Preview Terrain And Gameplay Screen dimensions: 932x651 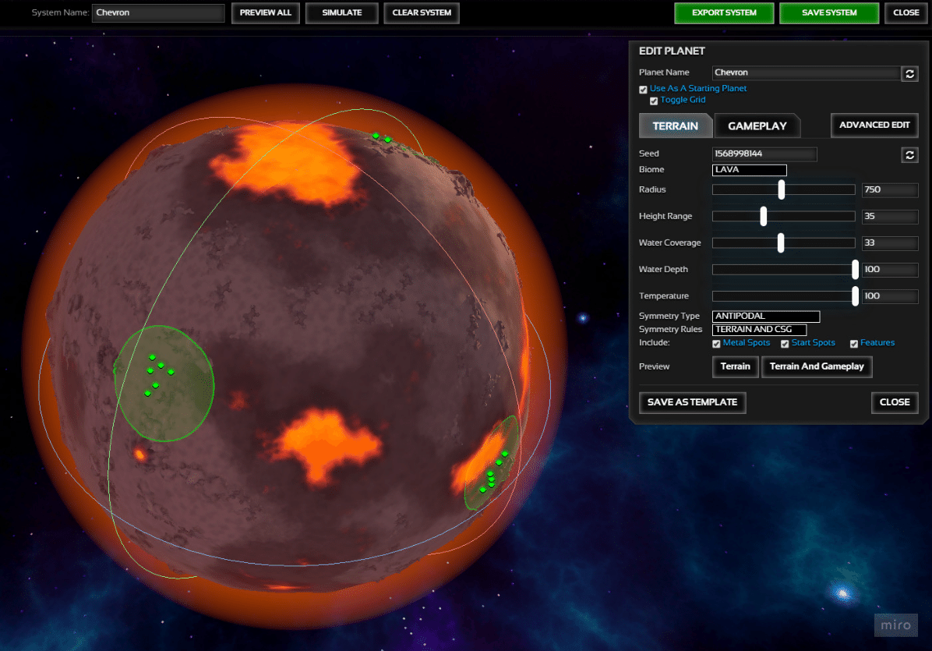coord(817,366)
